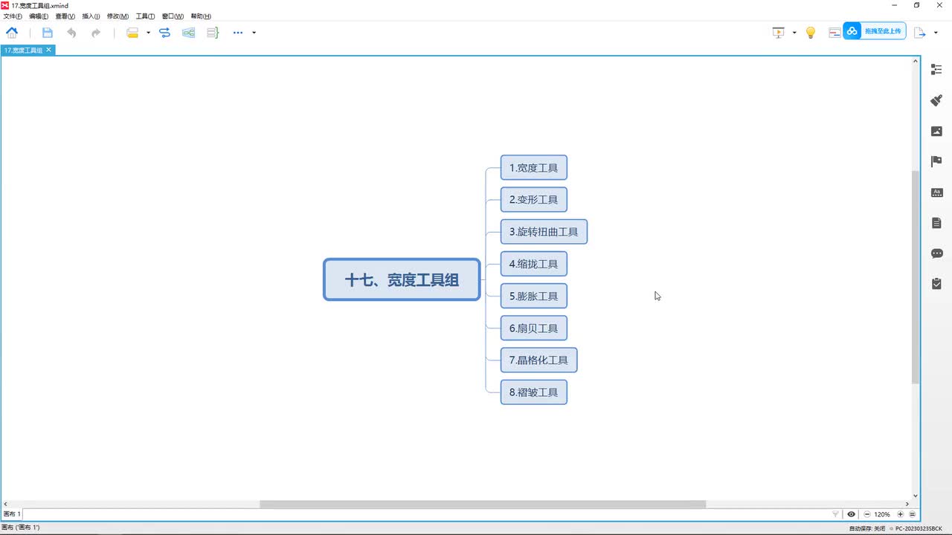Image resolution: width=952 pixels, height=535 pixels.
Task: Select the 3.旋转扭曲工具 topic
Action: [544, 231]
